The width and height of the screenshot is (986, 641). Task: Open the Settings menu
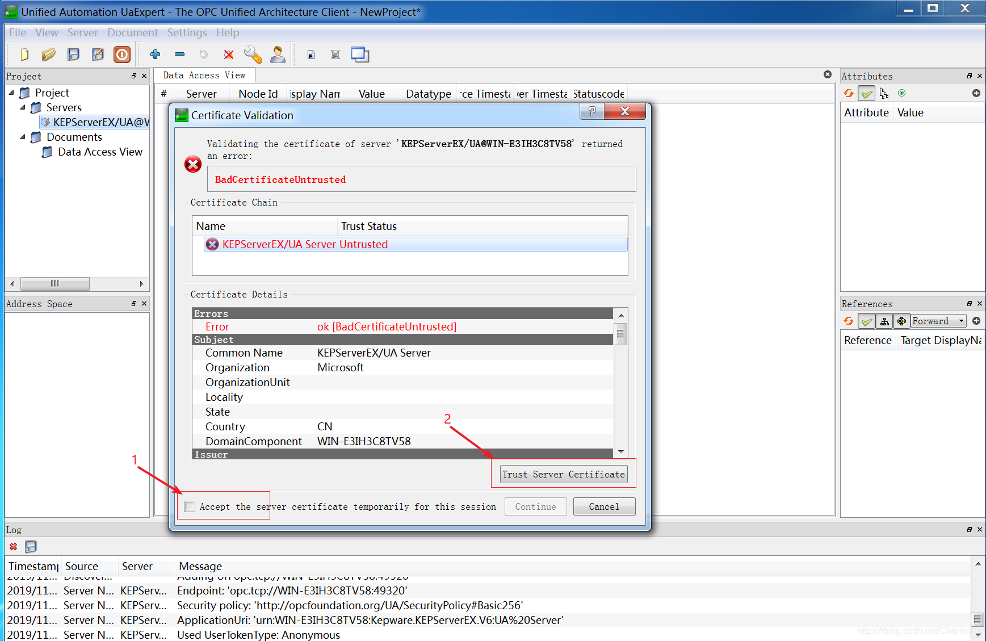pos(187,32)
